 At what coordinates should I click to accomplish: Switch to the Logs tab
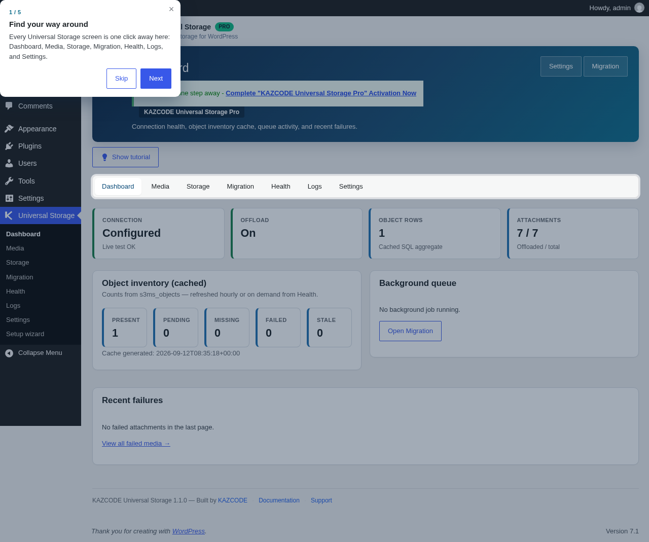[x=314, y=187]
